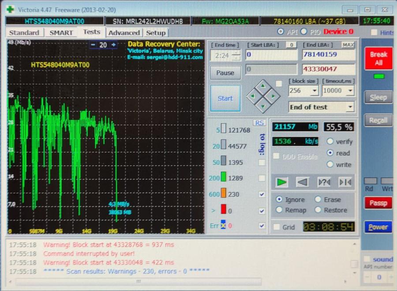397x291 pixels.
Task: Click the butterfly seek scan icon
Action: [x=345, y=182]
